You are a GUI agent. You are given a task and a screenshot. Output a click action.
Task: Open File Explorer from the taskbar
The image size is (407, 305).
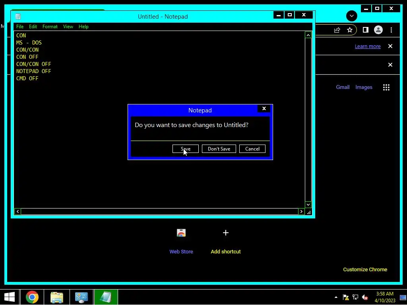click(56, 297)
